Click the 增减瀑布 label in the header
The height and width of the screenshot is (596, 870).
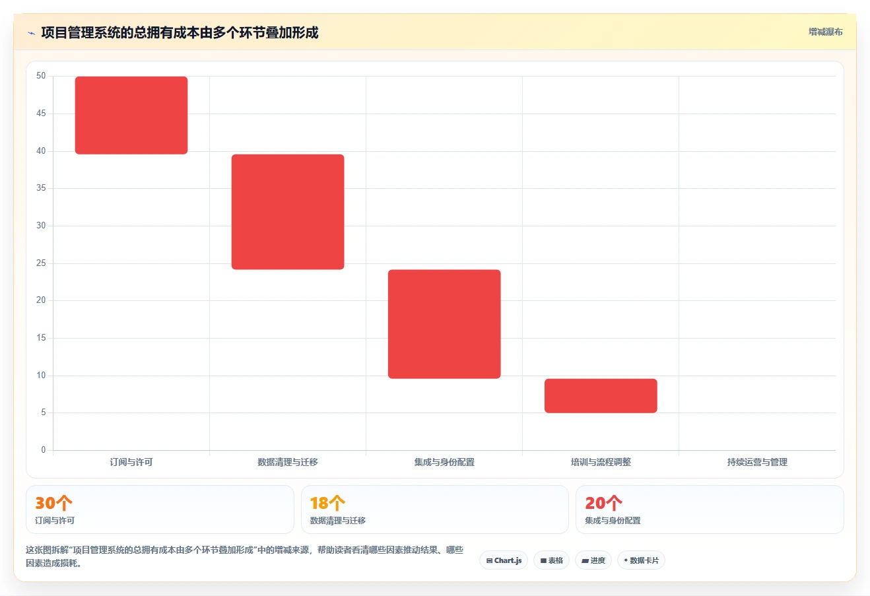tap(825, 32)
